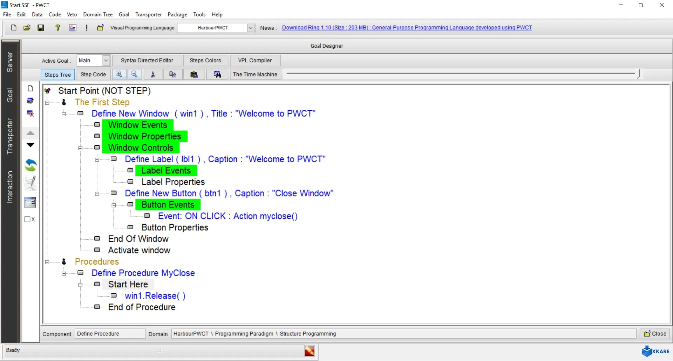Collapse the Window Controls node
This screenshot has height=361, width=673.
(x=81, y=148)
